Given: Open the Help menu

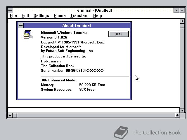Looking at the screenshot, I should point(98,15).
